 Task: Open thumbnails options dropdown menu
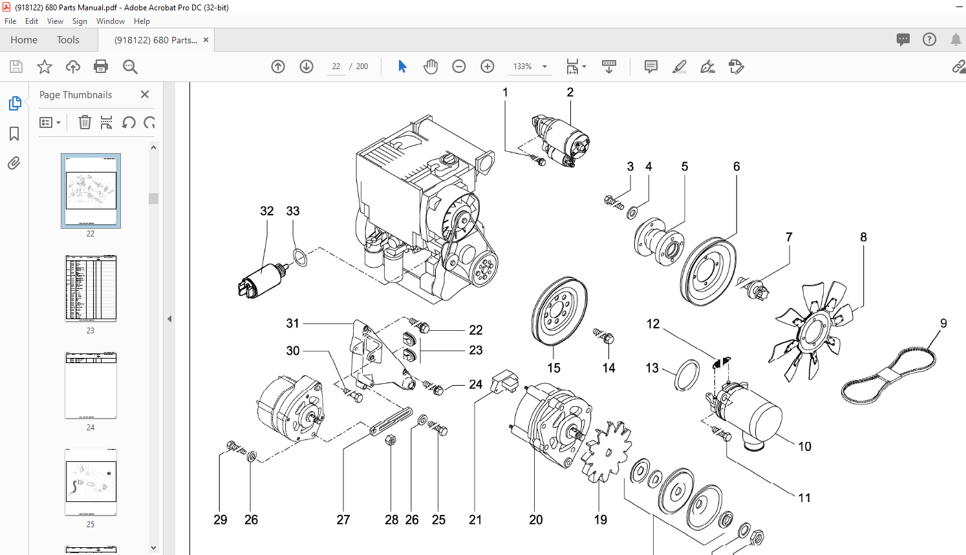tap(50, 122)
